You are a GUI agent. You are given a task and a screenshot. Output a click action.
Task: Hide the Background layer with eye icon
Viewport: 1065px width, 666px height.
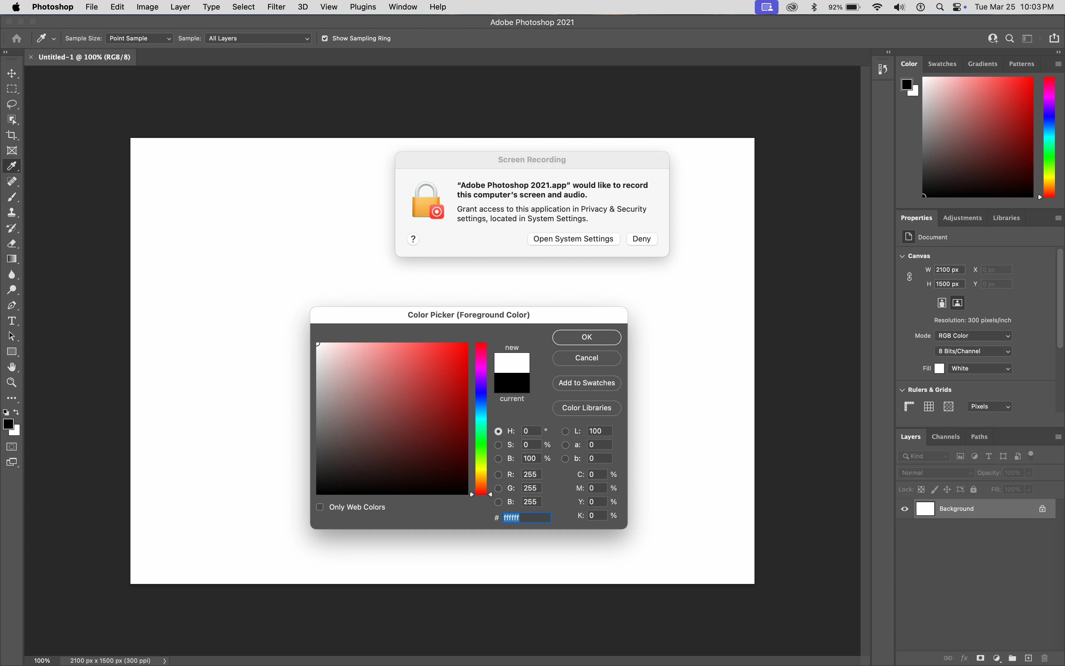905,509
